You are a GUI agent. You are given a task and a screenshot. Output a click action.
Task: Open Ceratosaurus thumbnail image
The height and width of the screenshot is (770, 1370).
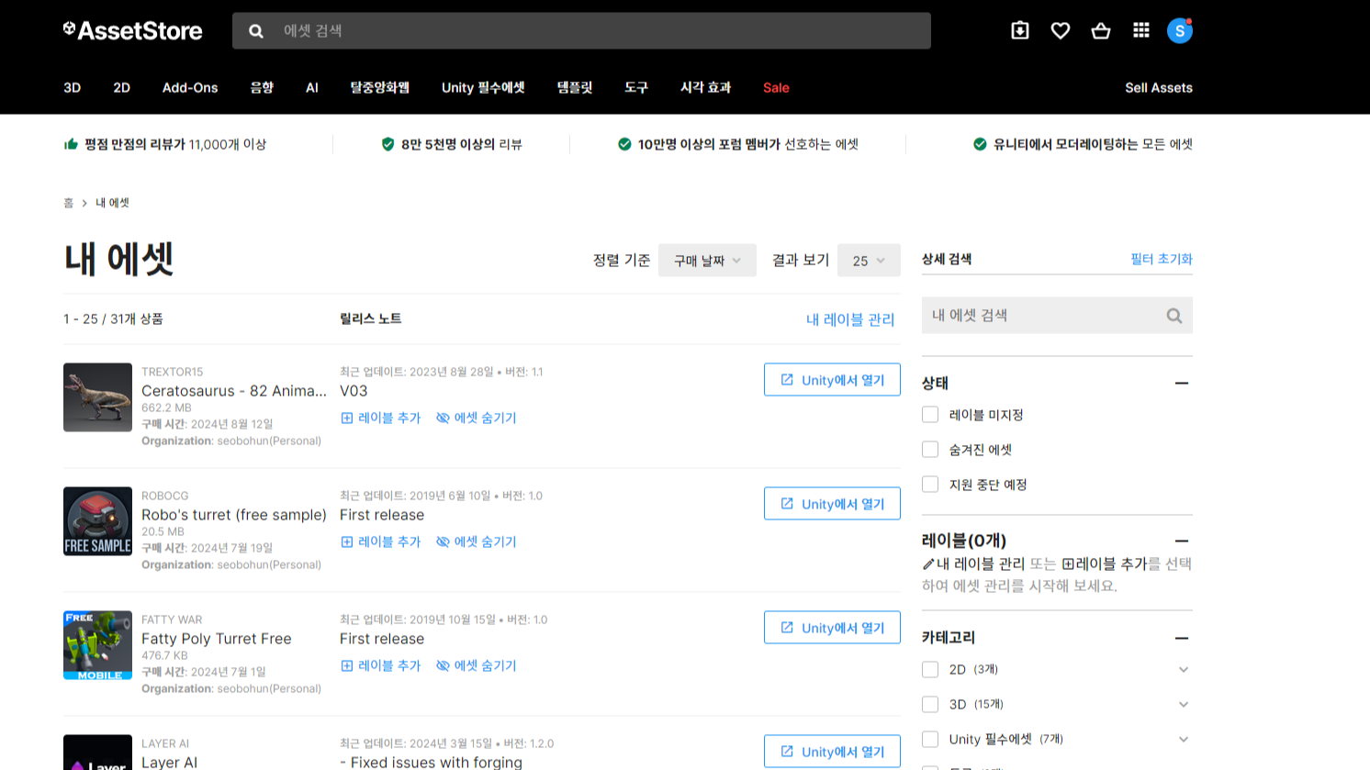[x=97, y=397]
